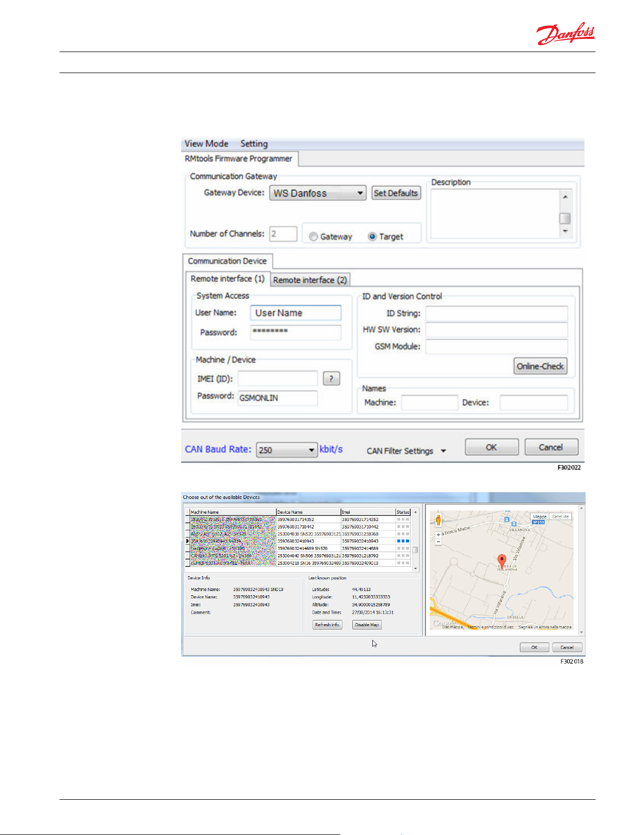This screenshot has height=835, width=626.
Task: Select Device Name cell 359769032414689 SN570
Action: (309, 548)
